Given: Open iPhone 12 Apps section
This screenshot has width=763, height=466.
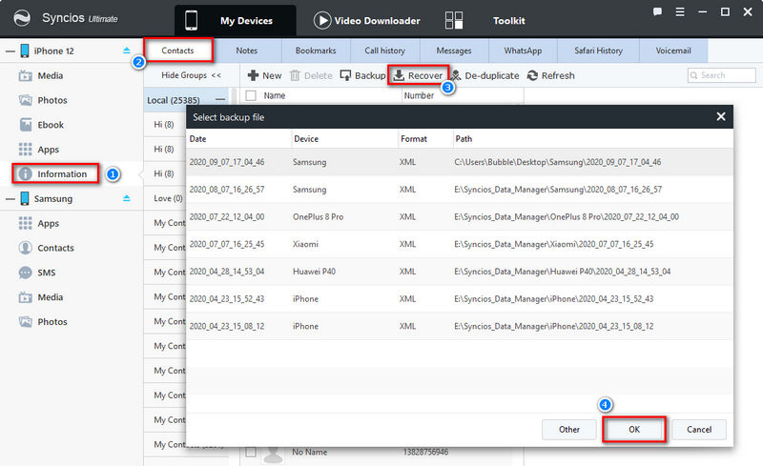Looking at the screenshot, I should coord(39,150).
